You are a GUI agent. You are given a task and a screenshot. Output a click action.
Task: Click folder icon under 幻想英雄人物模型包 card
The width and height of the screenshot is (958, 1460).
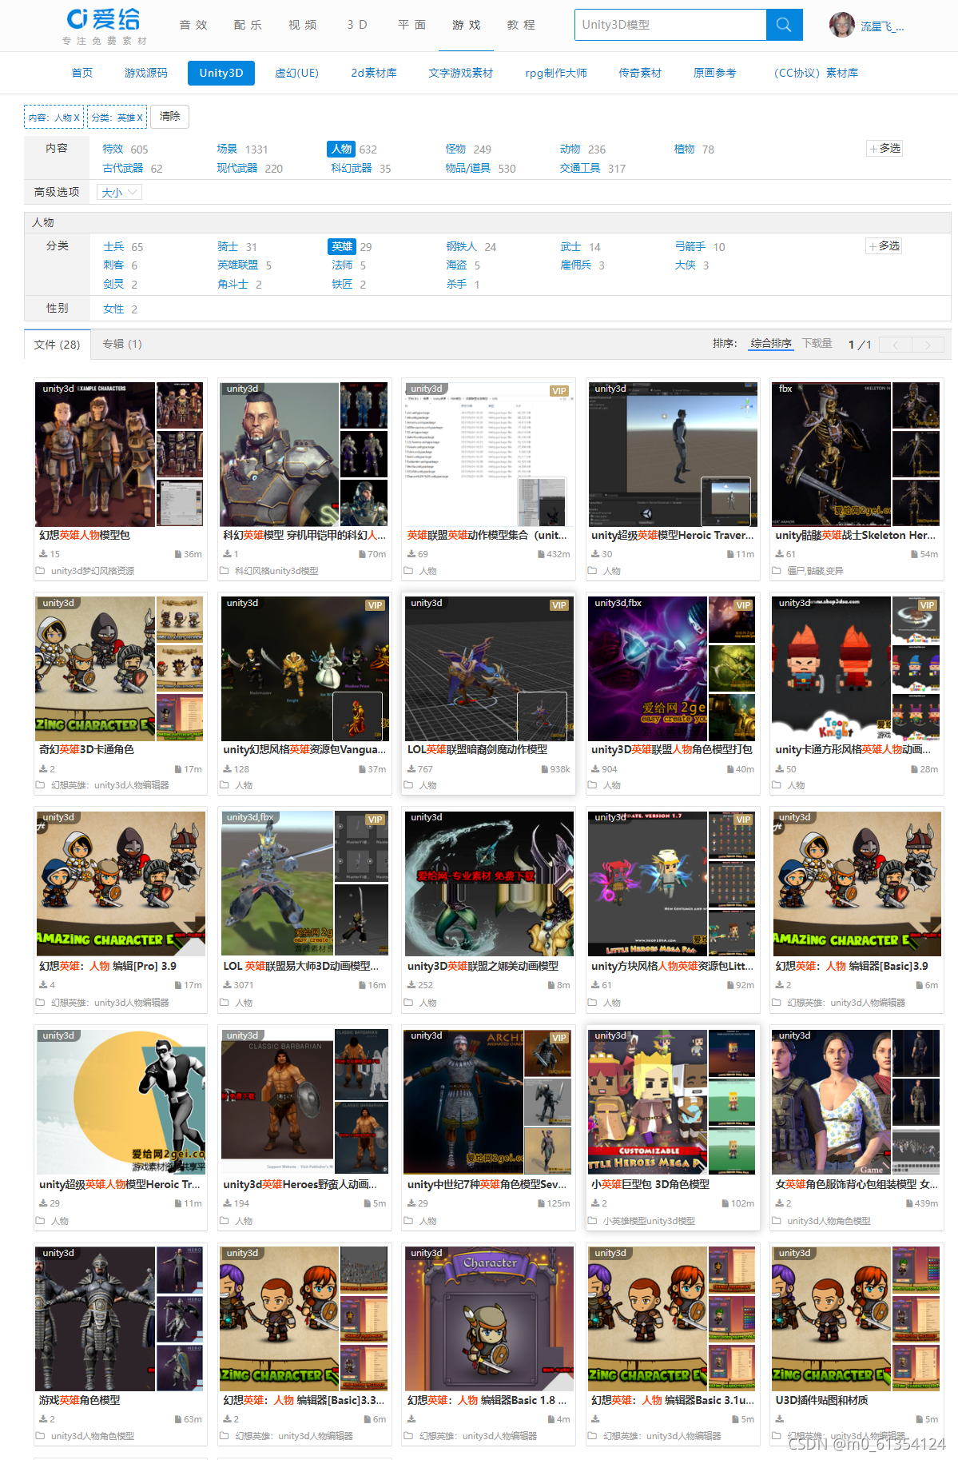pos(40,571)
